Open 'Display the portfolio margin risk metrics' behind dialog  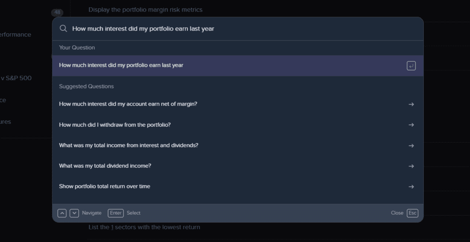(145, 9)
